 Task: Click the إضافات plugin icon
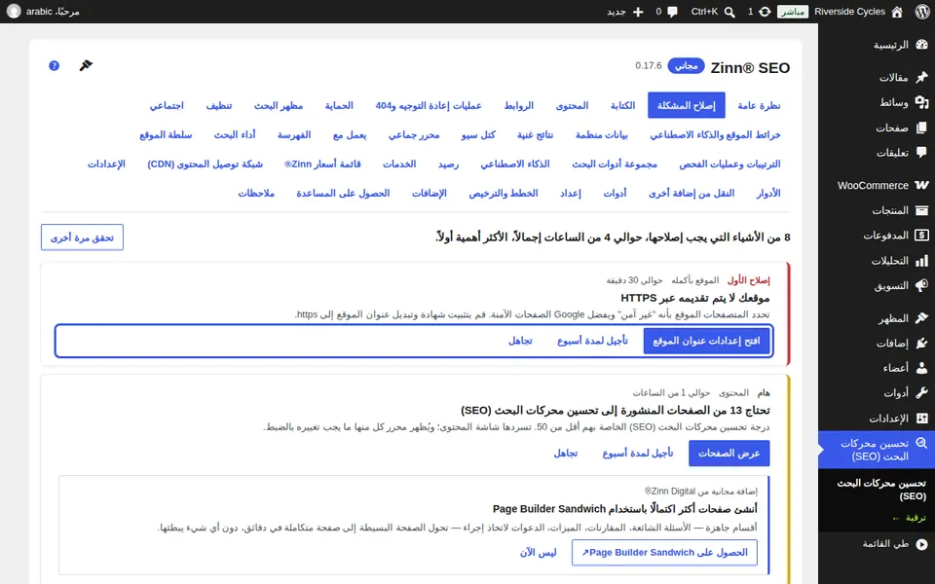tap(922, 344)
